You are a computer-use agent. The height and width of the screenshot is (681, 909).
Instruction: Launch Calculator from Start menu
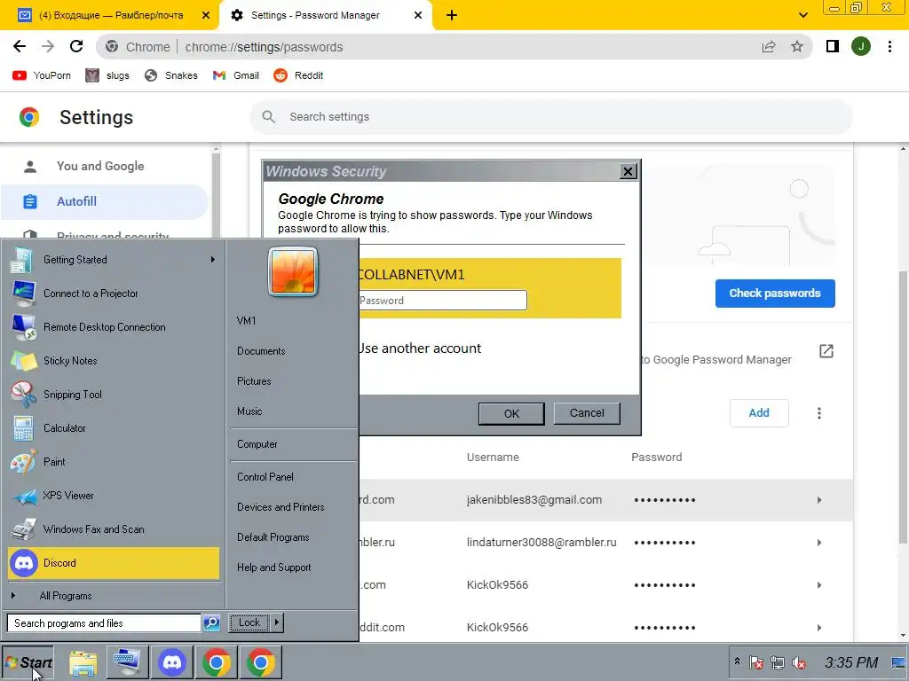coord(115,428)
